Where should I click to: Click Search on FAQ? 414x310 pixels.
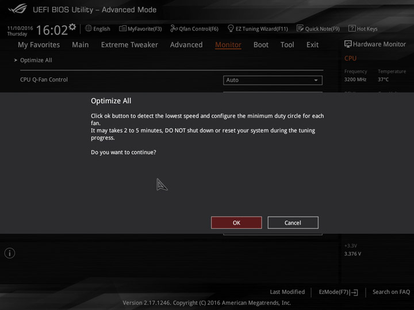click(391, 292)
